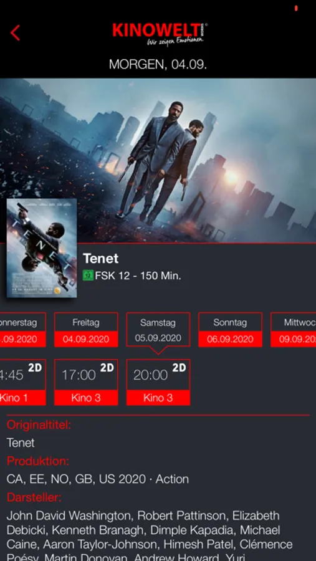Screen dimensions: 316x561
Task: Open the Tenet poster thumbnail
Action: pos(42,248)
